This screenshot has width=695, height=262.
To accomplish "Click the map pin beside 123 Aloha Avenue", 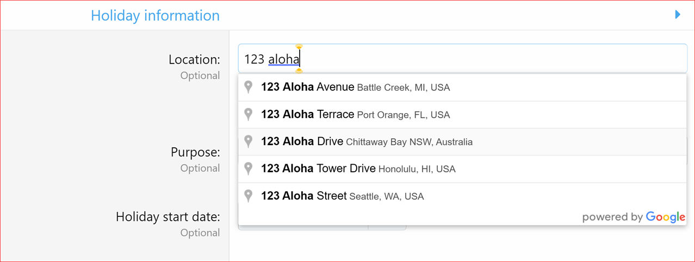I will point(249,87).
